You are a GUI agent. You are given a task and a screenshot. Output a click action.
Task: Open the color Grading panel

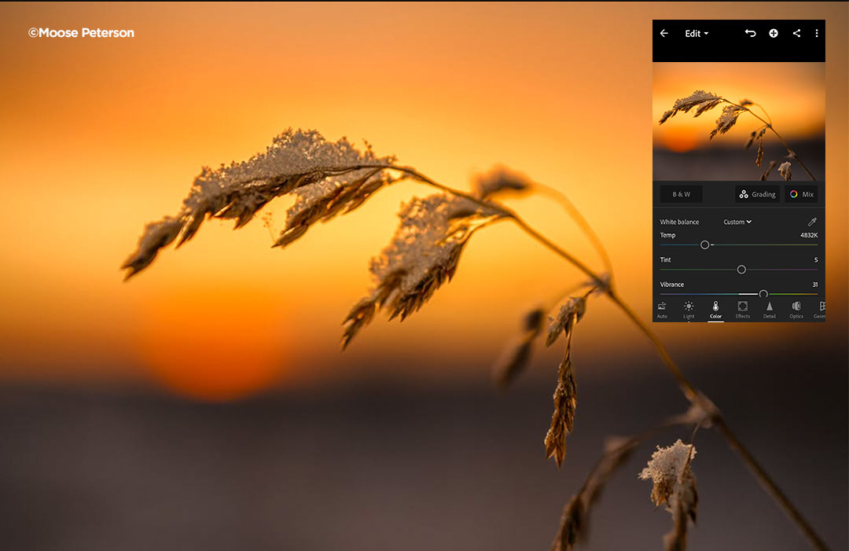click(758, 194)
